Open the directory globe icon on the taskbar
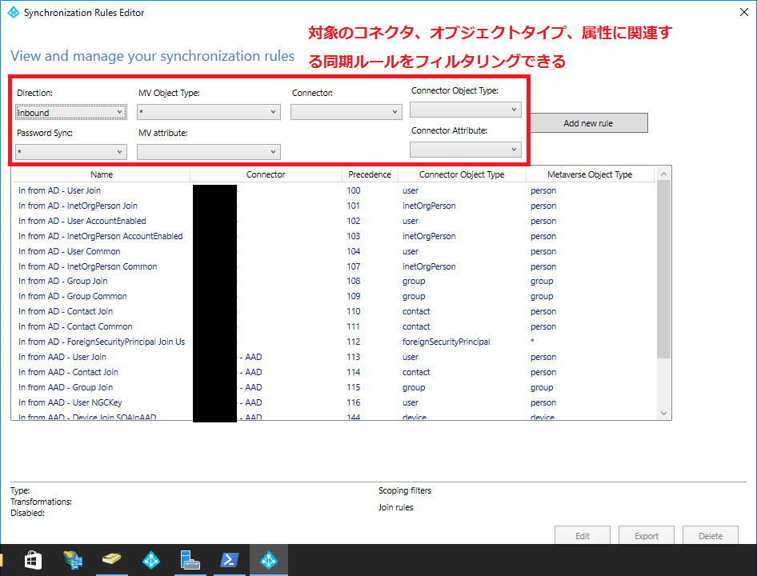Screen dimensions: 757x576 (74, 560)
